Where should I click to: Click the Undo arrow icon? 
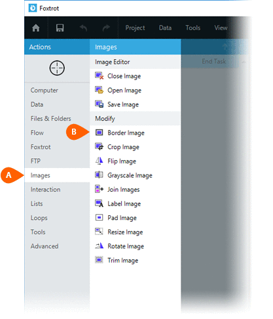coord(83,28)
